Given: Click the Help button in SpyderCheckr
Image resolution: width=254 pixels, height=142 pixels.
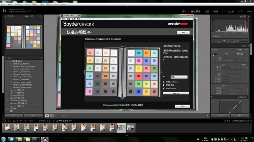Looking at the screenshot, I should click(183, 33).
